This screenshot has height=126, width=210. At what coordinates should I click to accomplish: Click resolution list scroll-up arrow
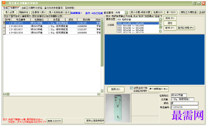pyautogui.click(x=161, y=24)
